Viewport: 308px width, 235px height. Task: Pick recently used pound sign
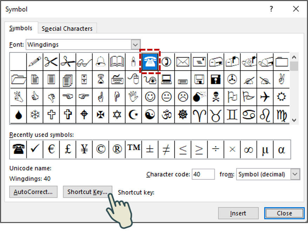[68, 149]
